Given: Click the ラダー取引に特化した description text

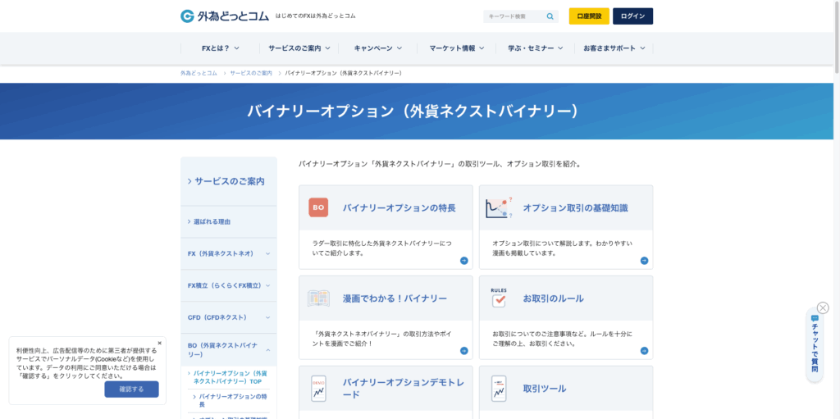Looking at the screenshot, I should 382,248.
